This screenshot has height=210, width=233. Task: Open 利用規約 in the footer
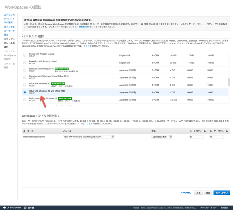tap(225, 208)
